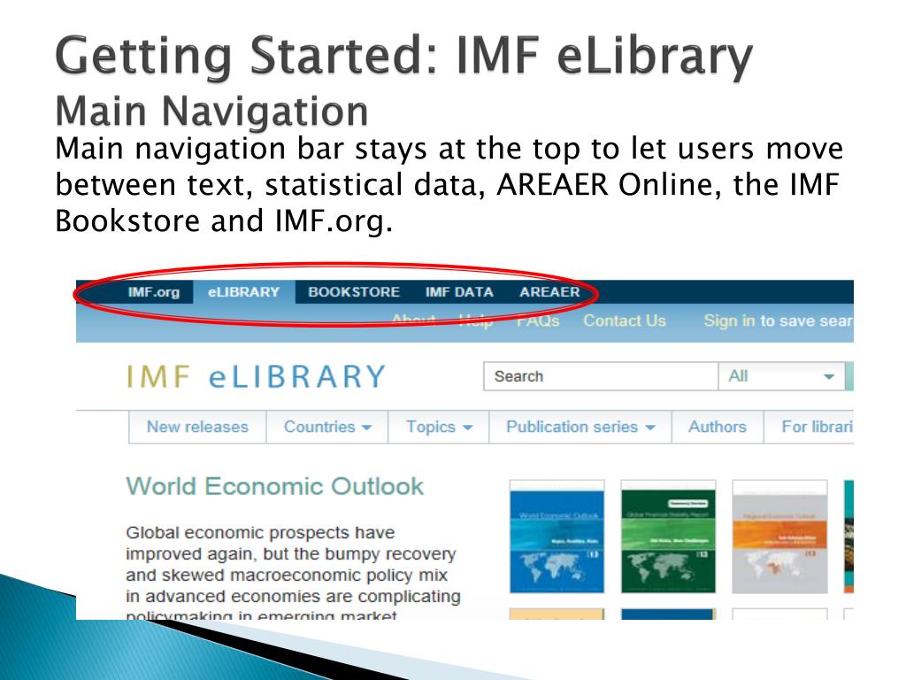Expand the Publication series dropdown
906x680 pixels.
(580, 427)
